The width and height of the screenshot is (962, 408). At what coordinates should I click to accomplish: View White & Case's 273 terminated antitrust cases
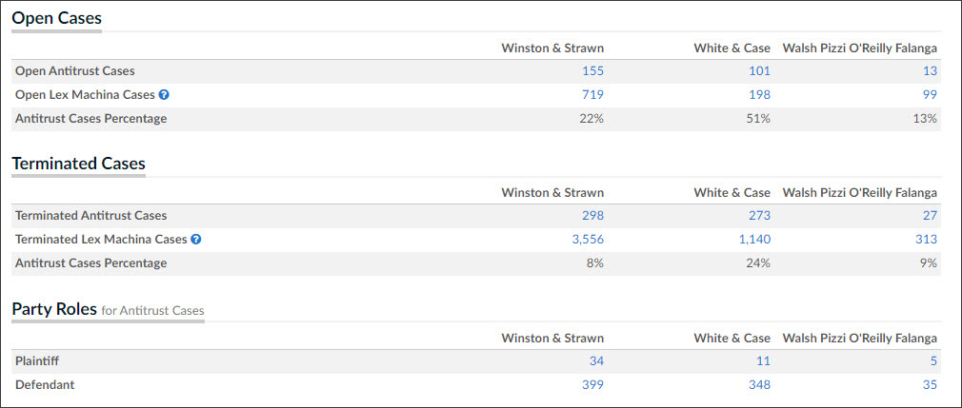[x=759, y=216]
